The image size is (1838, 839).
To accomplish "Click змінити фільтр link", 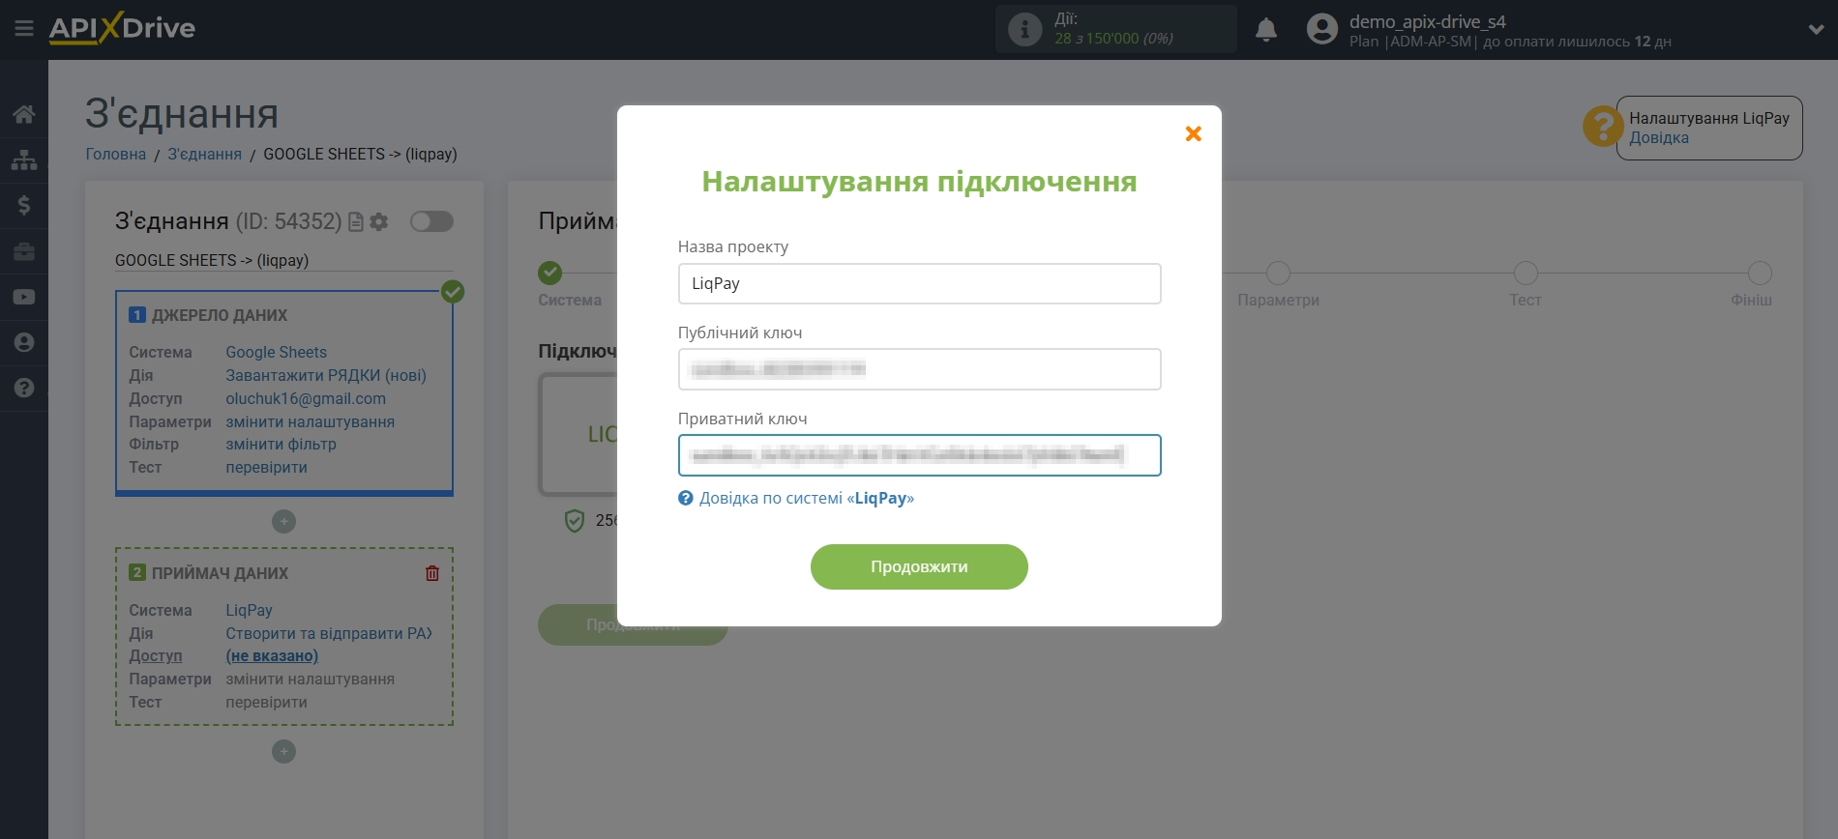I will click(x=281, y=444).
